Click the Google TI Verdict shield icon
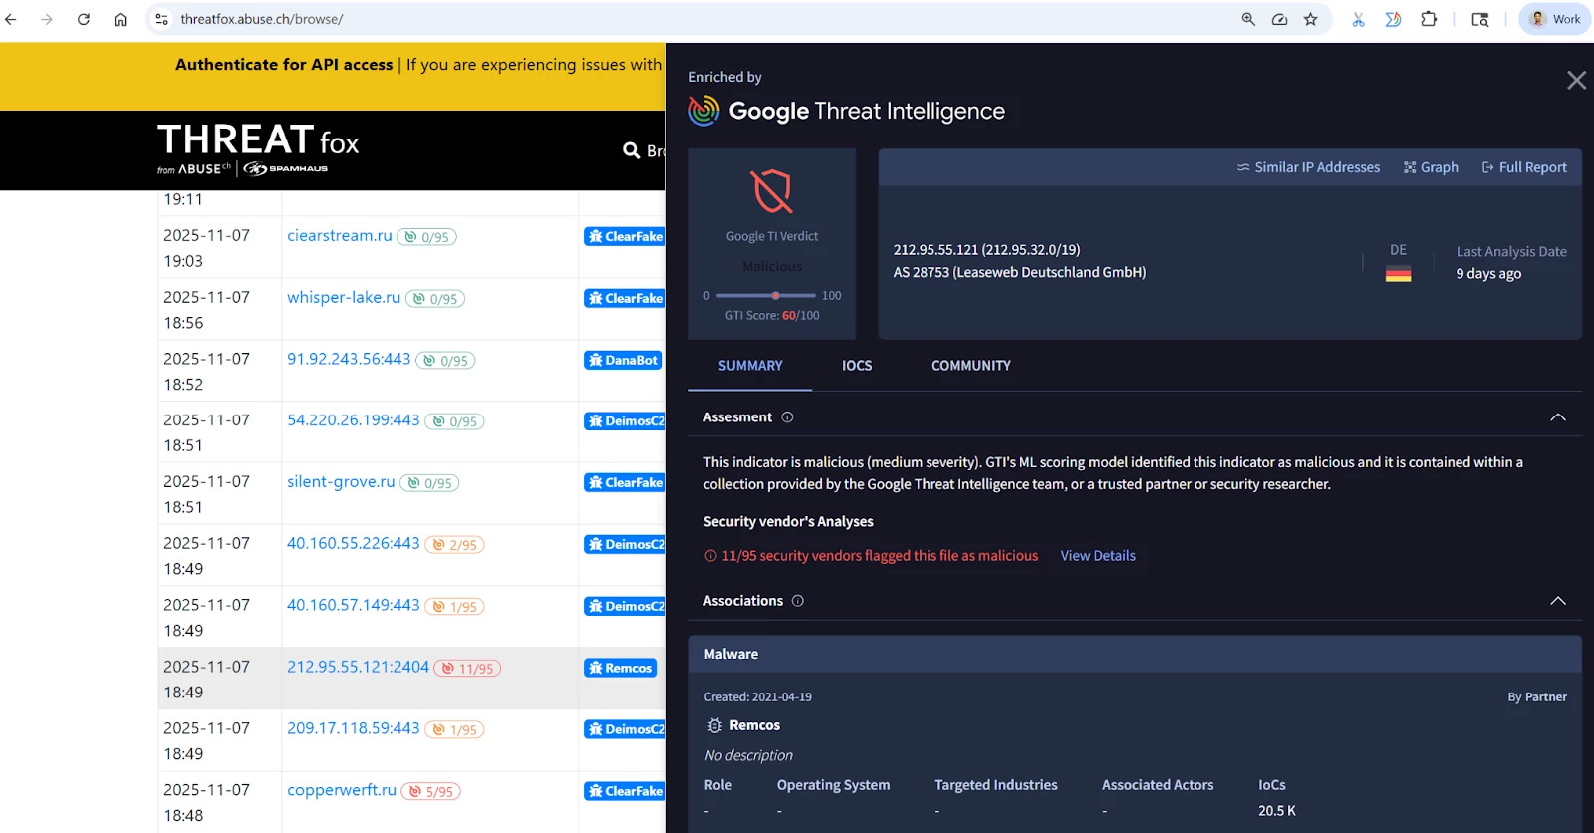 [x=772, y=191]
